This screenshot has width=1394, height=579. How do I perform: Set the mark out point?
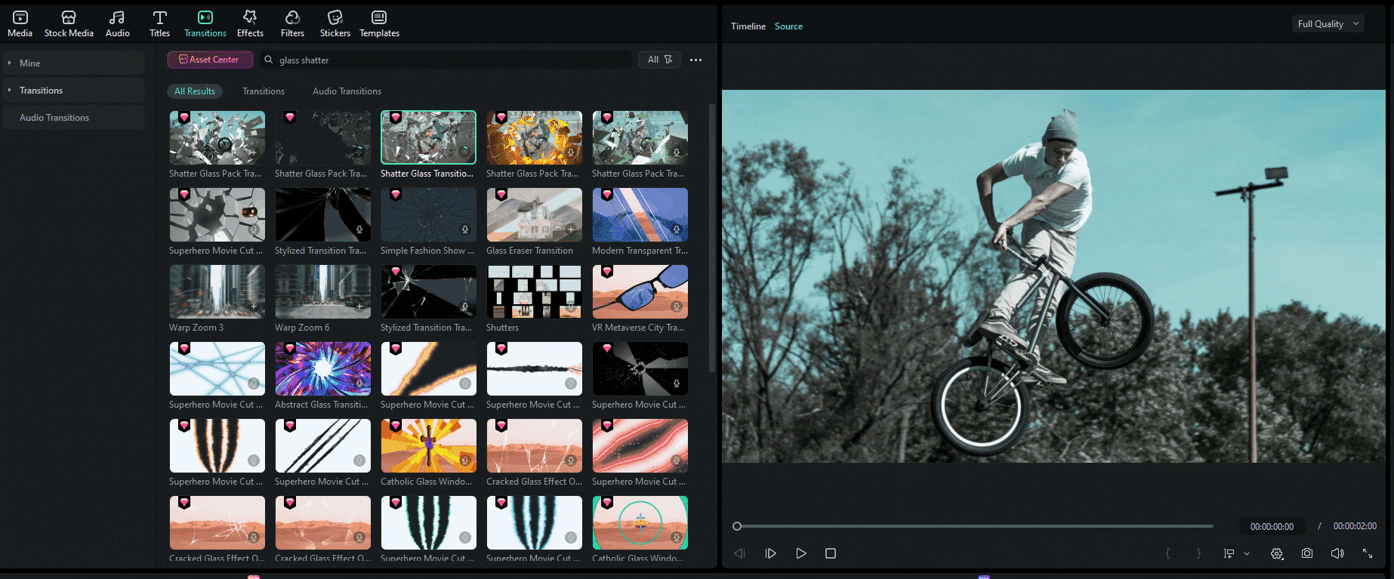(x=1198, y=553)
